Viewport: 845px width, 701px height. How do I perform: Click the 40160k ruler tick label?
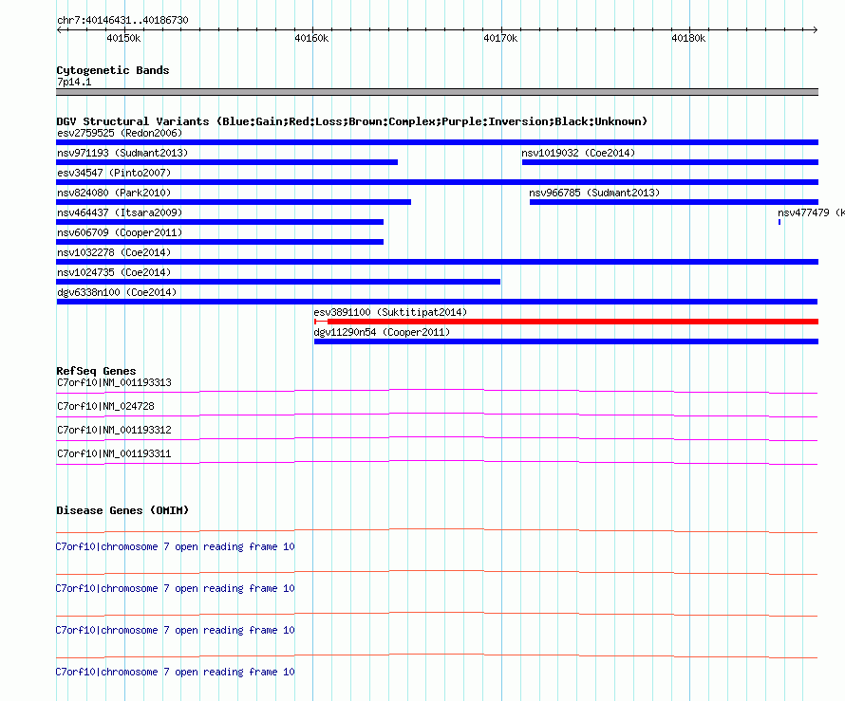point(311,38)
